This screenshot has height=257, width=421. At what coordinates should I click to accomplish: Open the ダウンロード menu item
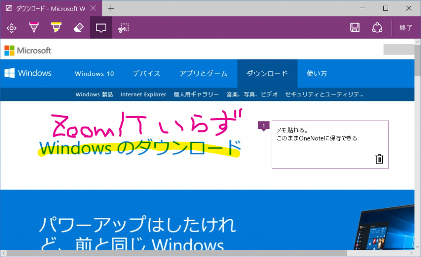tap(267, 73)
